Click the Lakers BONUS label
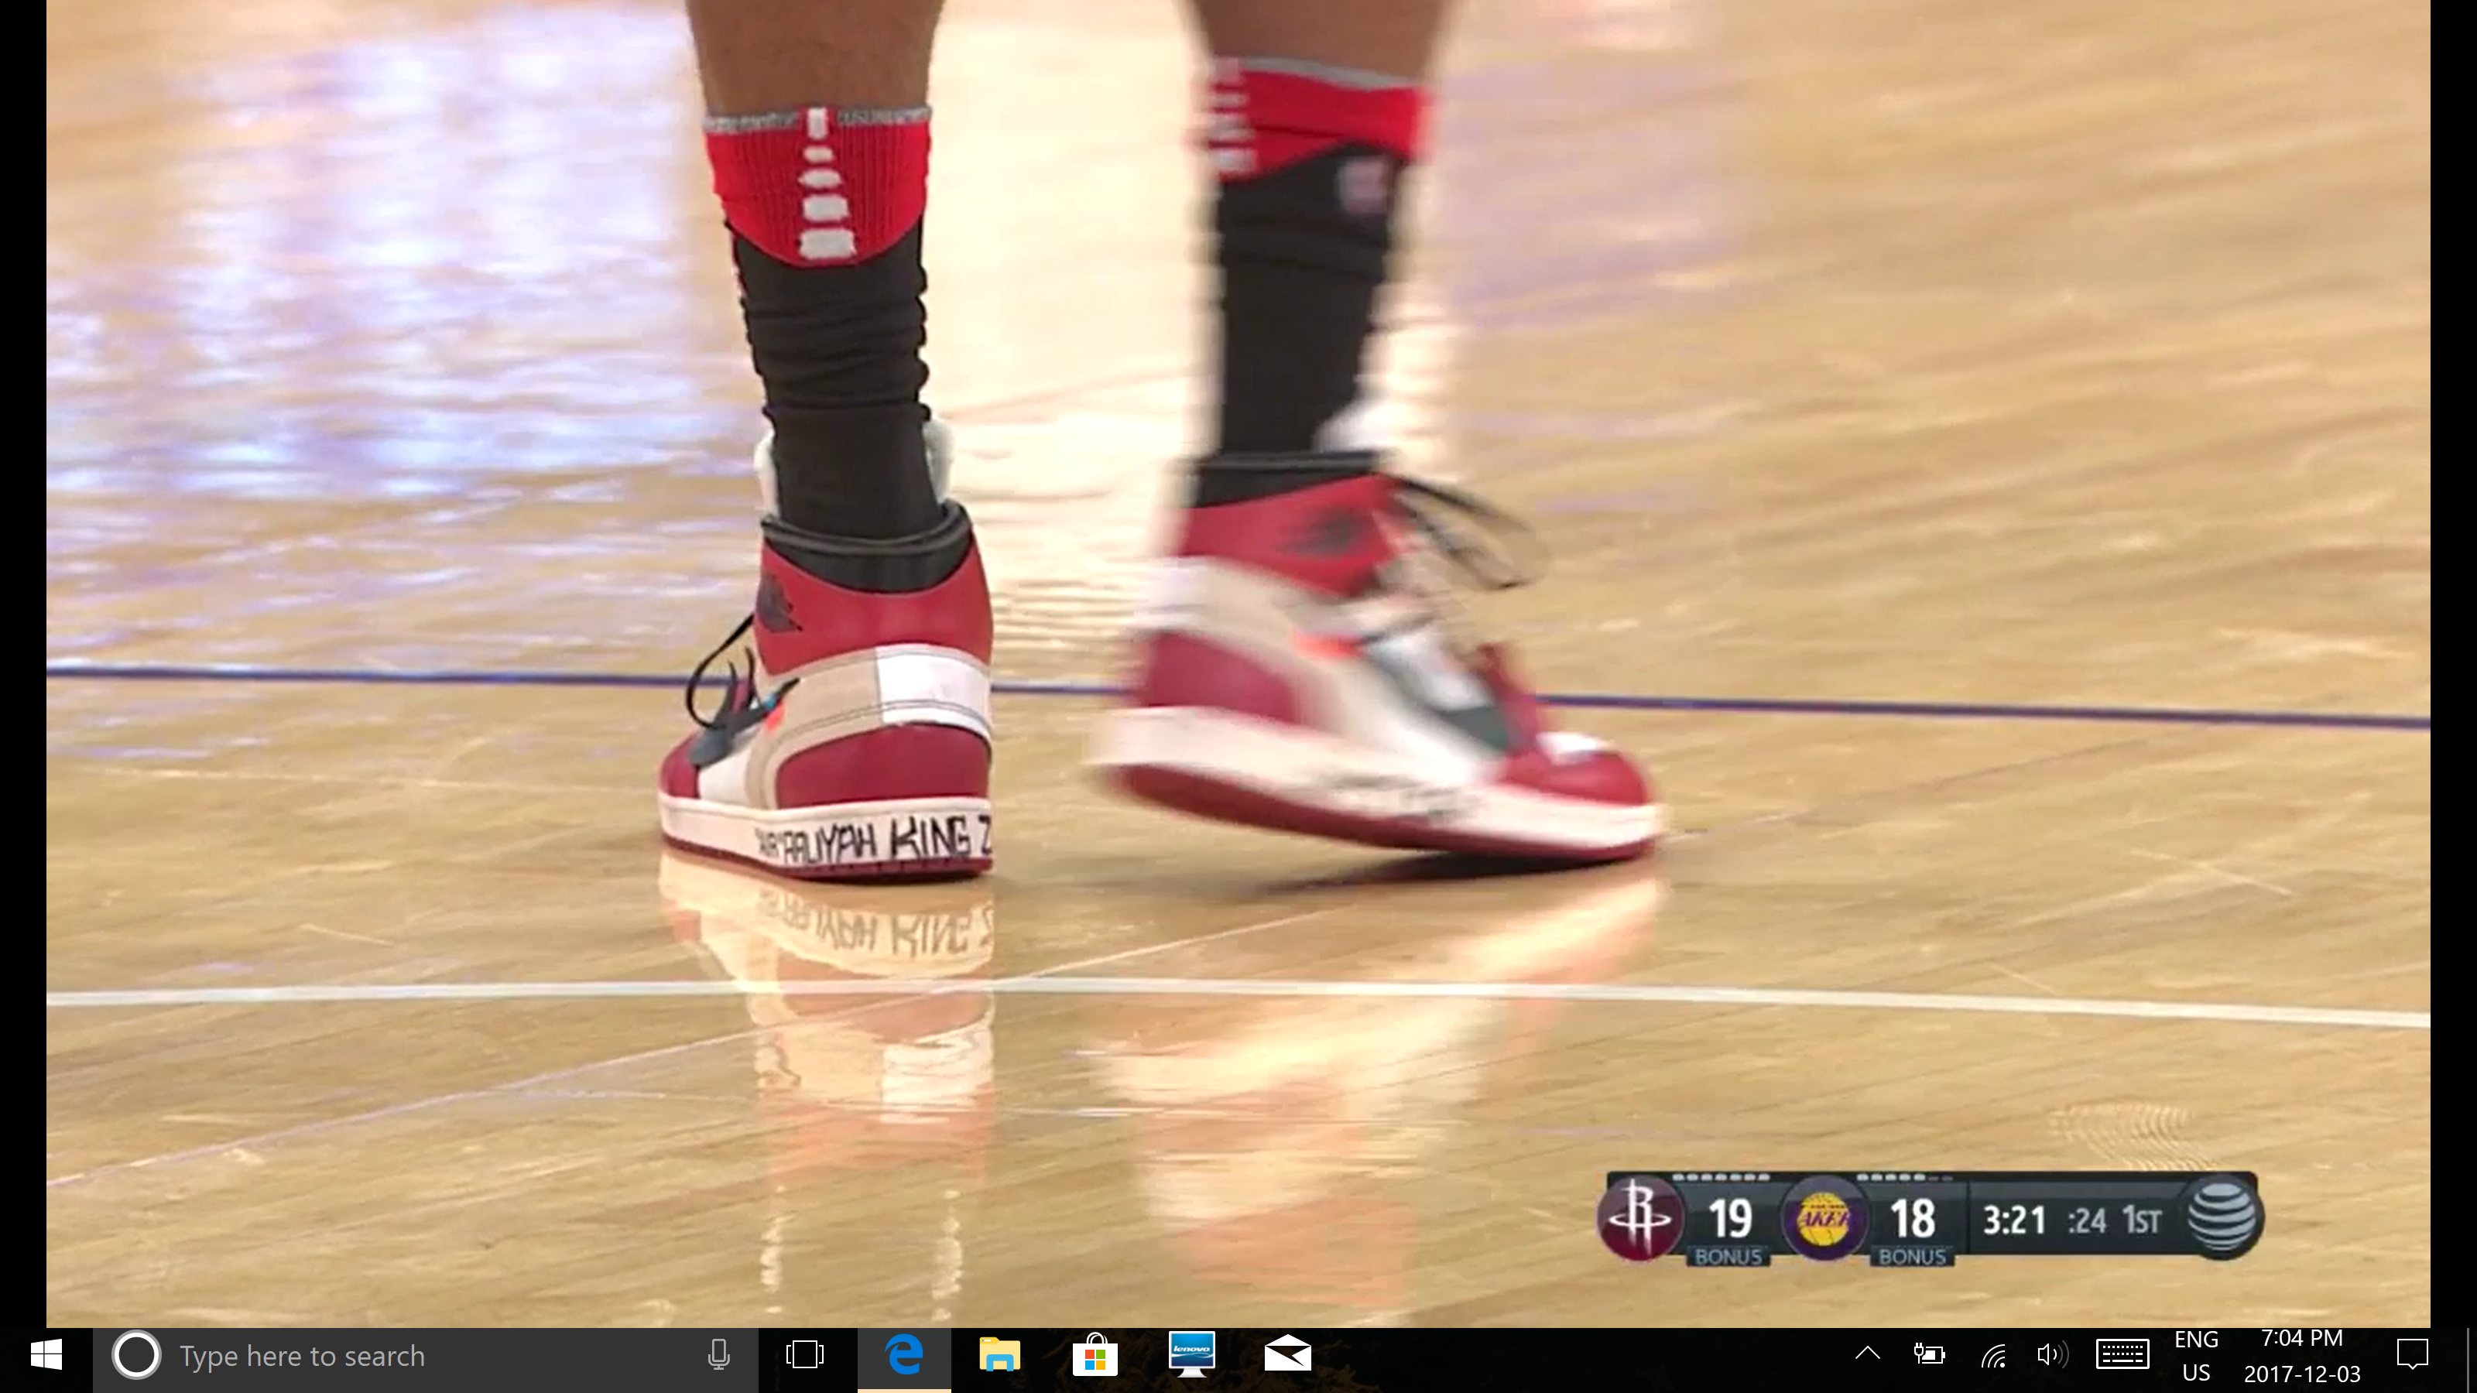Screen dimensions: 2477x1393 point(1912,1257)
